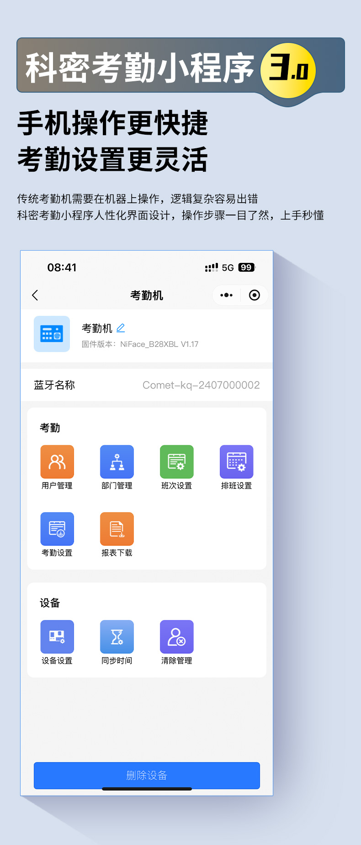Close mini program via circle target button

click(255, 295)
